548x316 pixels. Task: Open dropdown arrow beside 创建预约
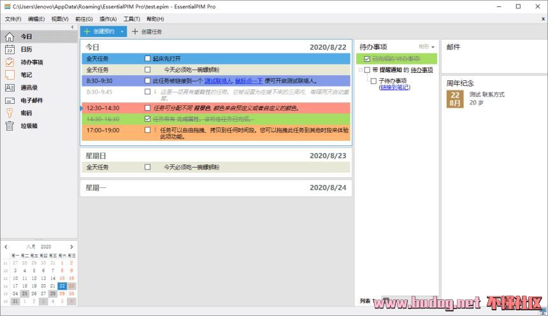pos(122,31)
